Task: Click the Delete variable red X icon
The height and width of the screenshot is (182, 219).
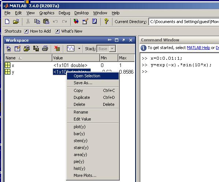Action: click(57, 48)
